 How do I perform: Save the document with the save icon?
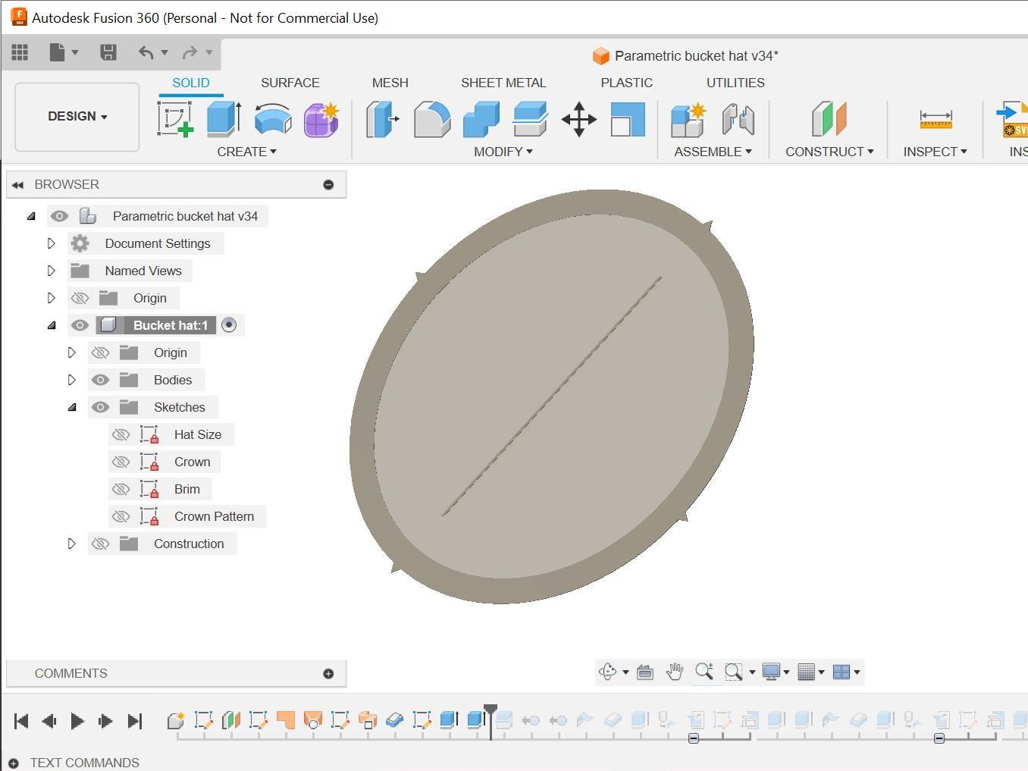(x=108, y=52)
